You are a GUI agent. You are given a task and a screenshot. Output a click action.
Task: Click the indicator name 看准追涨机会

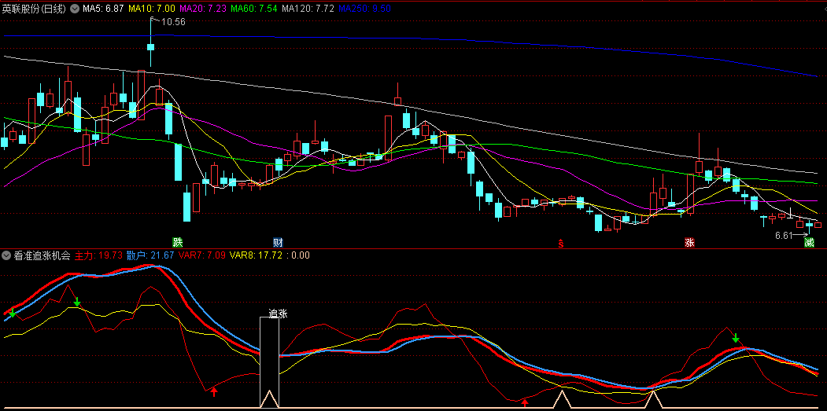[42, 255]
